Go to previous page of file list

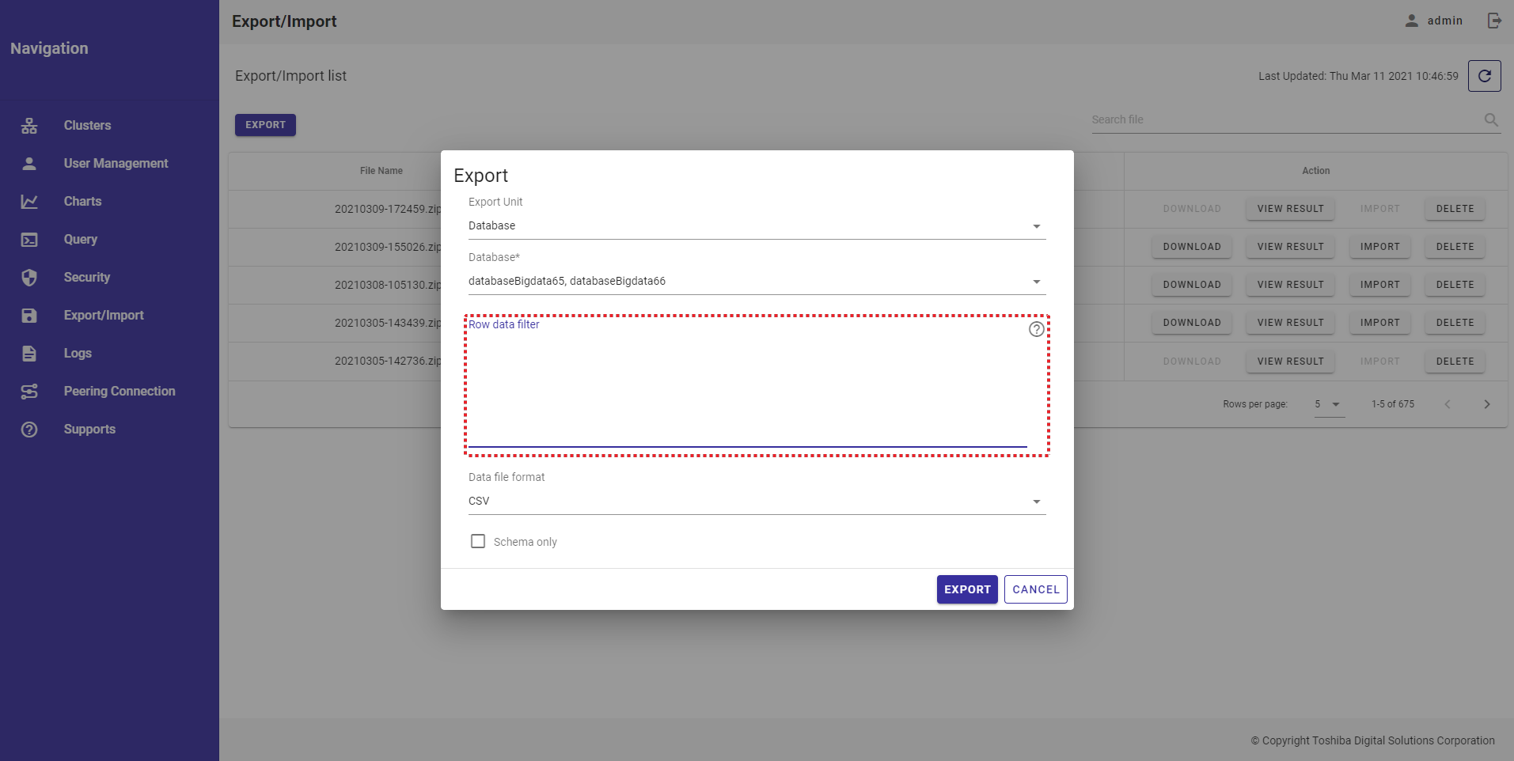tap(1448, 404)
